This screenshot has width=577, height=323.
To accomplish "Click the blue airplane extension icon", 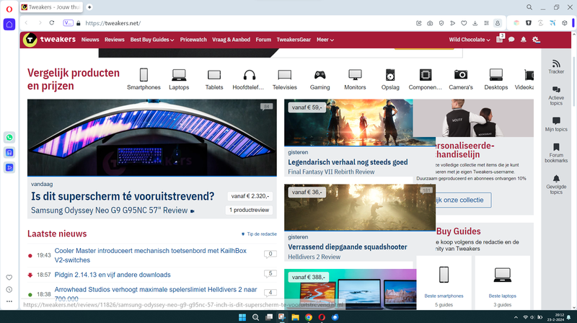I will coord(552,23).
